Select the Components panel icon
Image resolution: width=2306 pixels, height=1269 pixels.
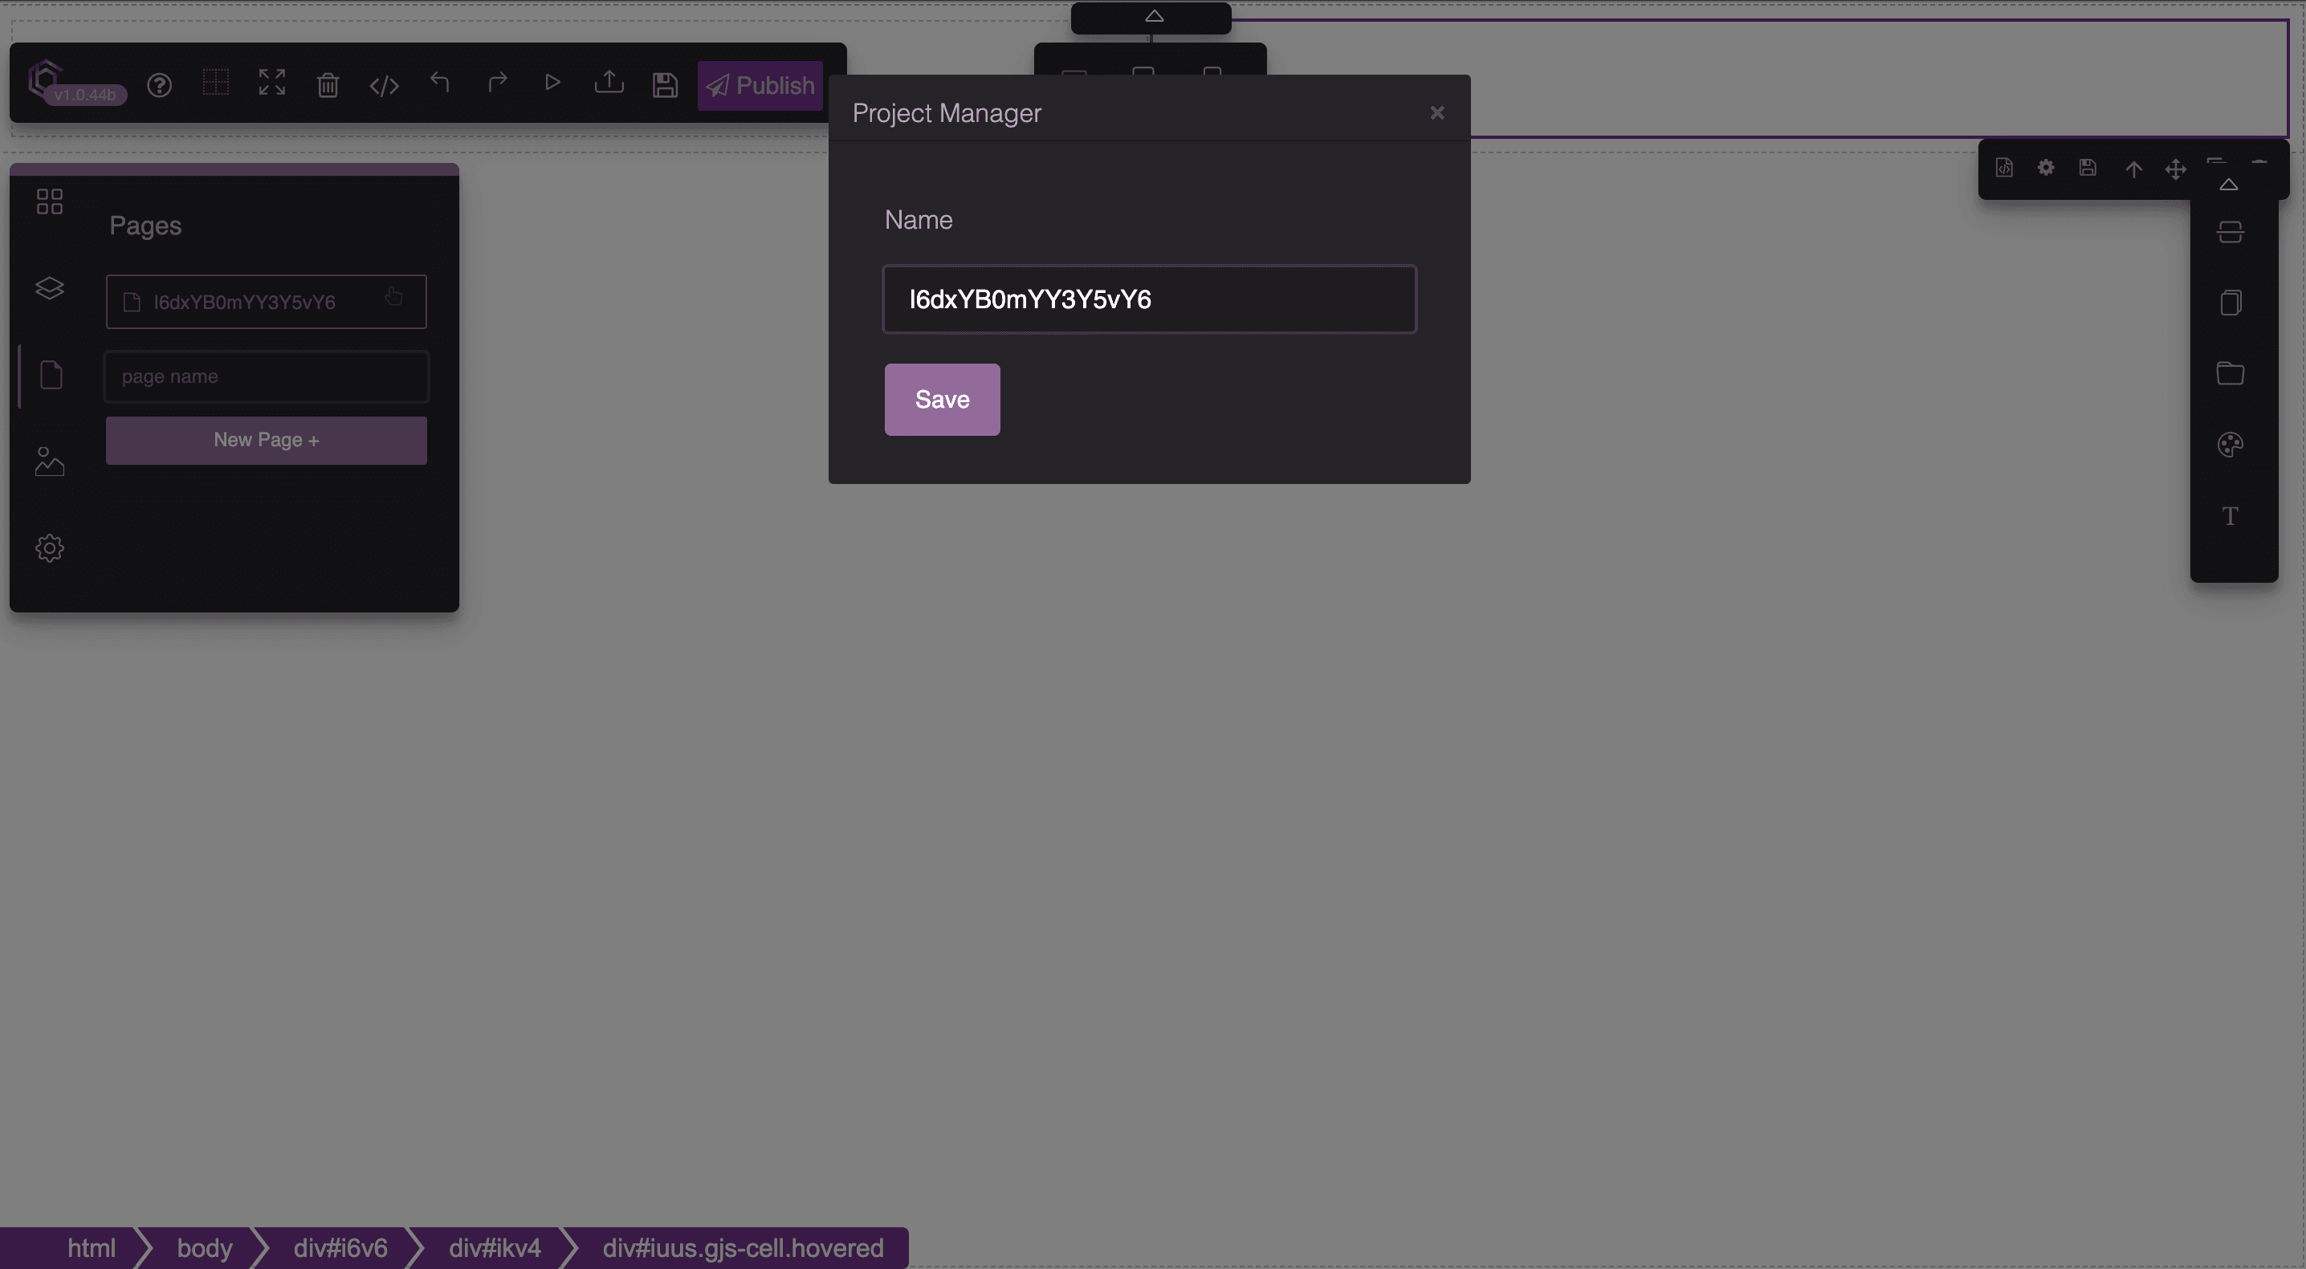click(48, 201)
